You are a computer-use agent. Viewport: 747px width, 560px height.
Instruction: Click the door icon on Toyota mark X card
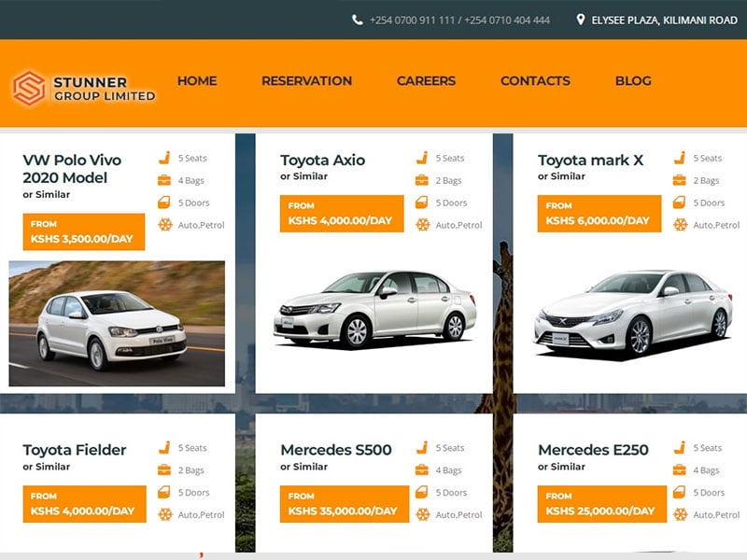[680, 203]
